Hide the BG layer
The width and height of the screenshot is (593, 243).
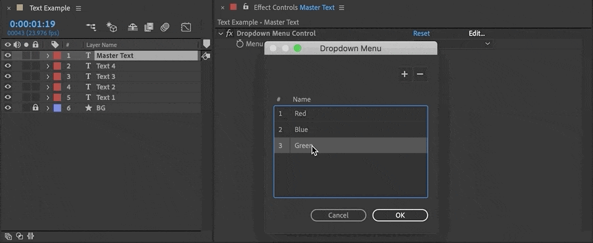(7, 108)
